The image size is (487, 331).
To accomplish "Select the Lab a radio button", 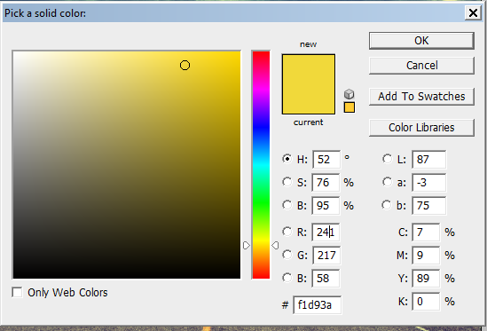I will [387, 182].
